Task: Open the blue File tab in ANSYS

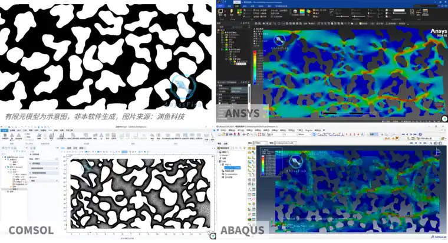Action: (x=220, y=6)
